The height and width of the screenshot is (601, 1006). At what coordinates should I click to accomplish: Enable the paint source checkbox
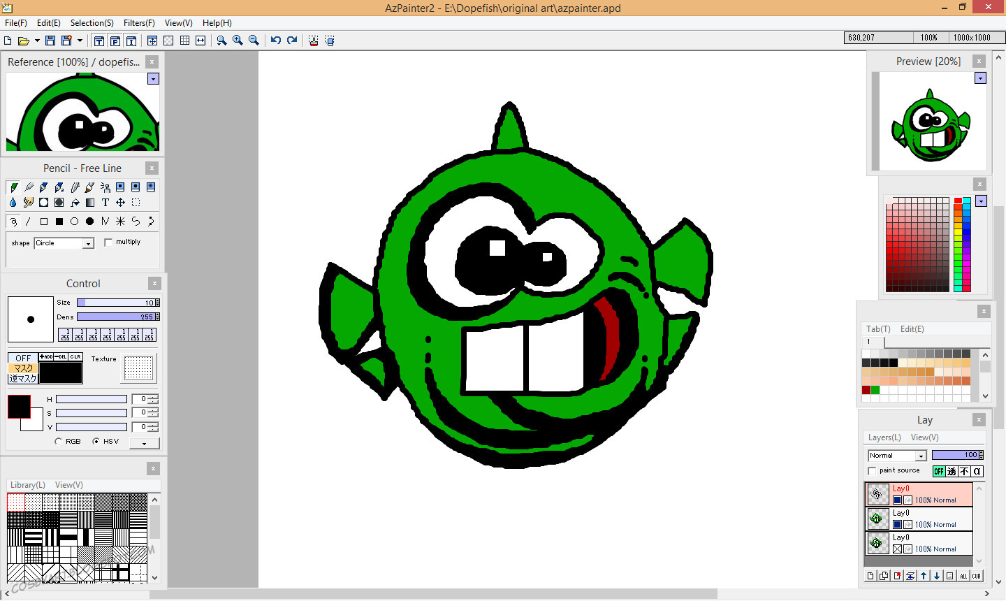[x=872, y=471]
